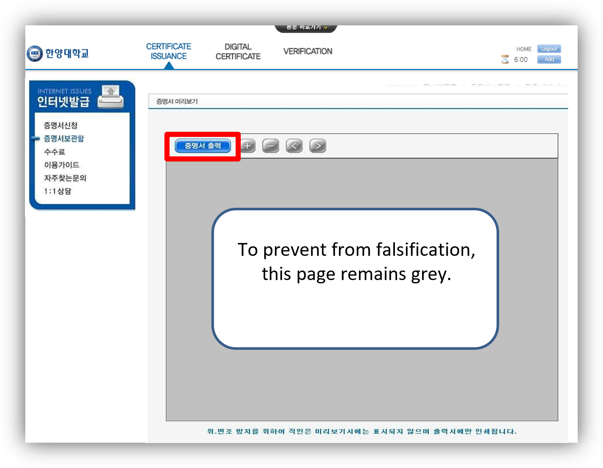
Task: Open the Certificate Issuance tab
Action: tap(168, 51)
